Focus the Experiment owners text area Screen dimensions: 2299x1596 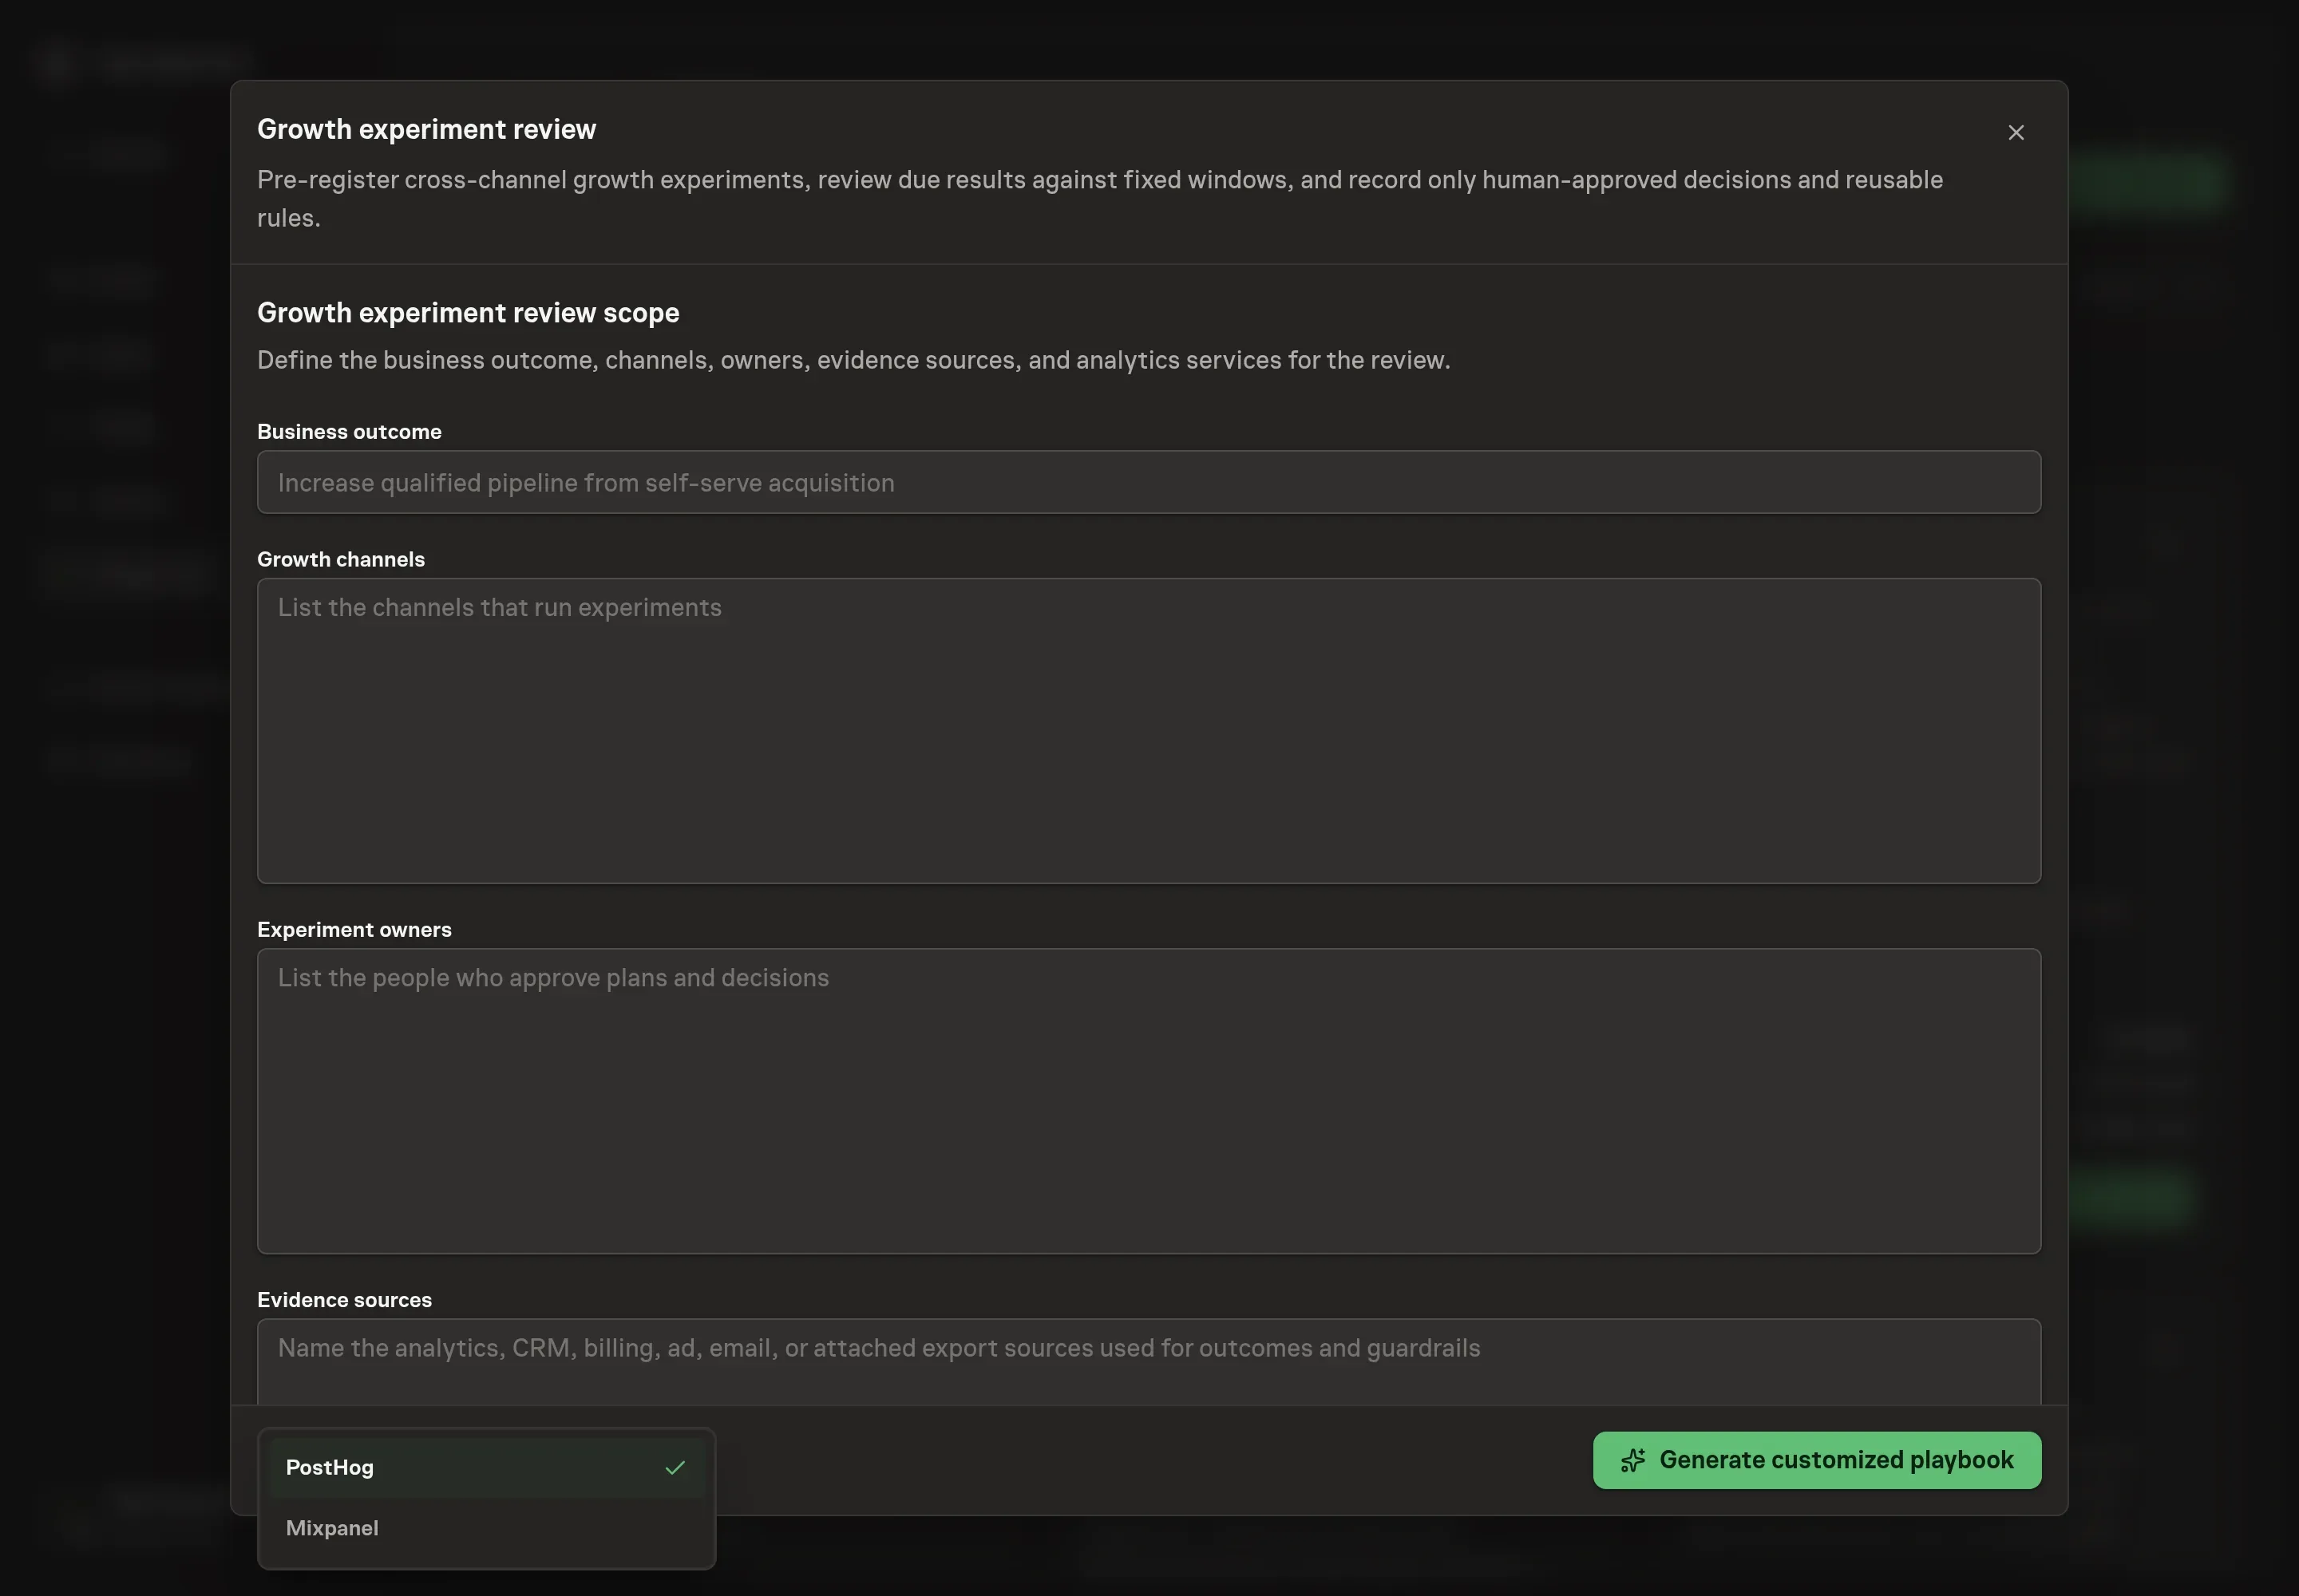tap(1149, 1100)
